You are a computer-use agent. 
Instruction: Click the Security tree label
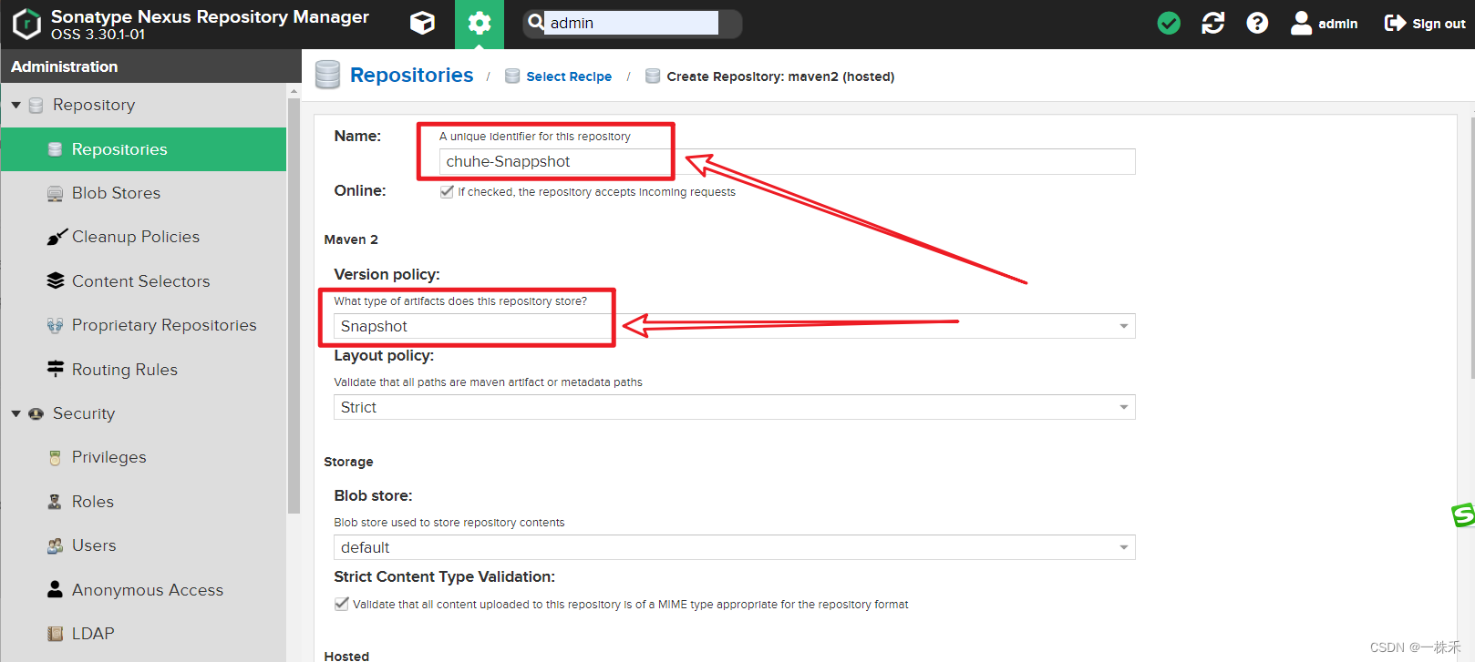coord(84,413)
